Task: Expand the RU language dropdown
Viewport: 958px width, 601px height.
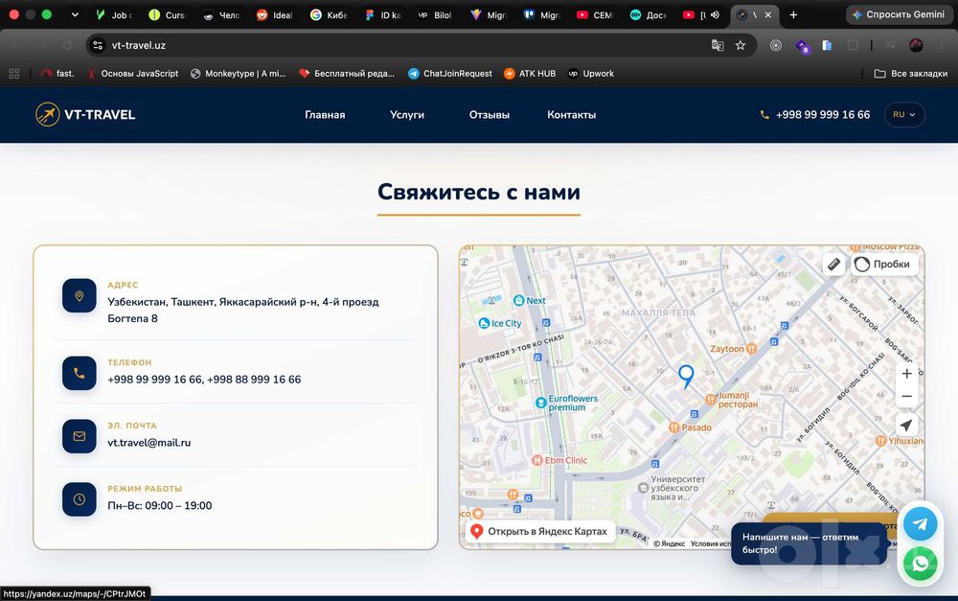Action: pyautogui.click(x=904, y=114)
